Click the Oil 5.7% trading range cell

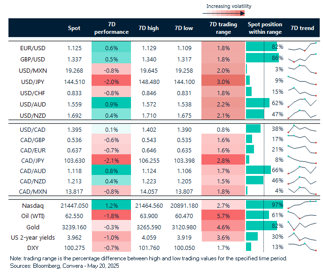[x=223, y=216]
